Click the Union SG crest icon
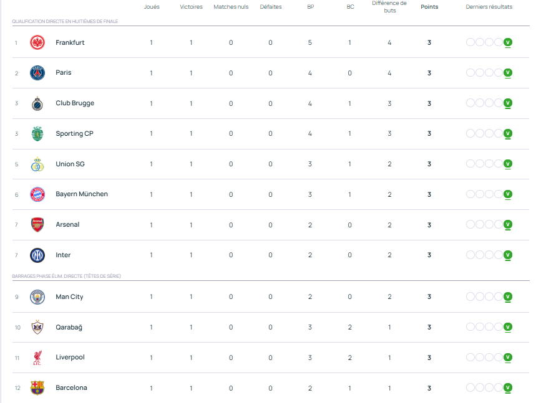This screenshot has width=541, height=403. (x=37, y=164)
